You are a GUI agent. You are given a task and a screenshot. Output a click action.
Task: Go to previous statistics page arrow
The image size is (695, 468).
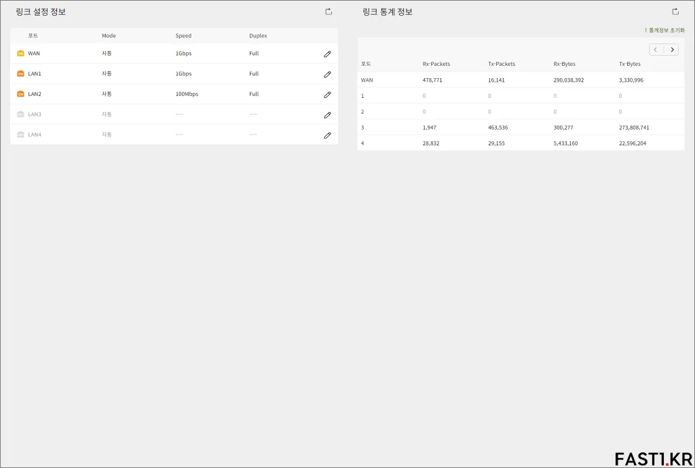[656, 50]
